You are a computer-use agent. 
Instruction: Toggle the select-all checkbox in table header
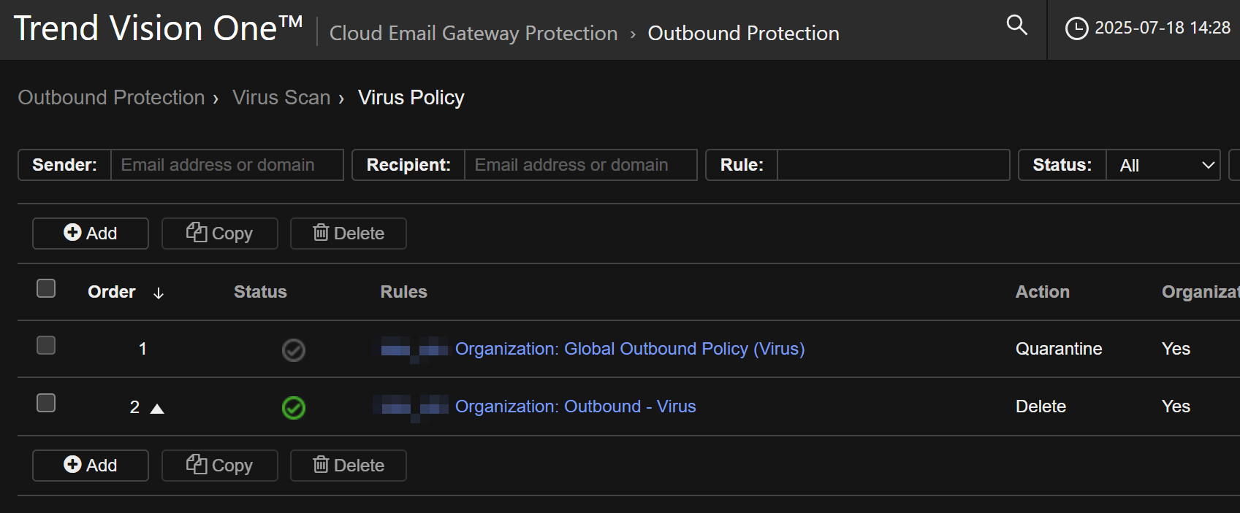[46, 288]
